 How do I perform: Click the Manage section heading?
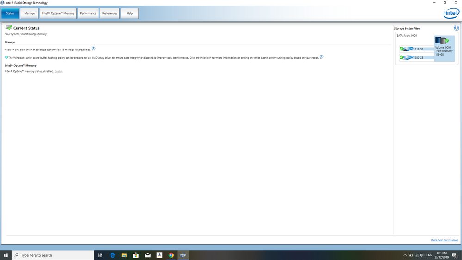click(x=10, y=42)
